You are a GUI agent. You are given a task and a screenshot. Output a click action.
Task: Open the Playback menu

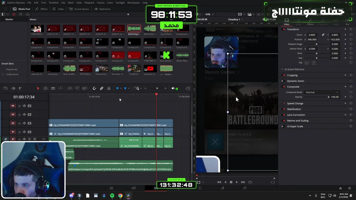[x=89, y=2]
